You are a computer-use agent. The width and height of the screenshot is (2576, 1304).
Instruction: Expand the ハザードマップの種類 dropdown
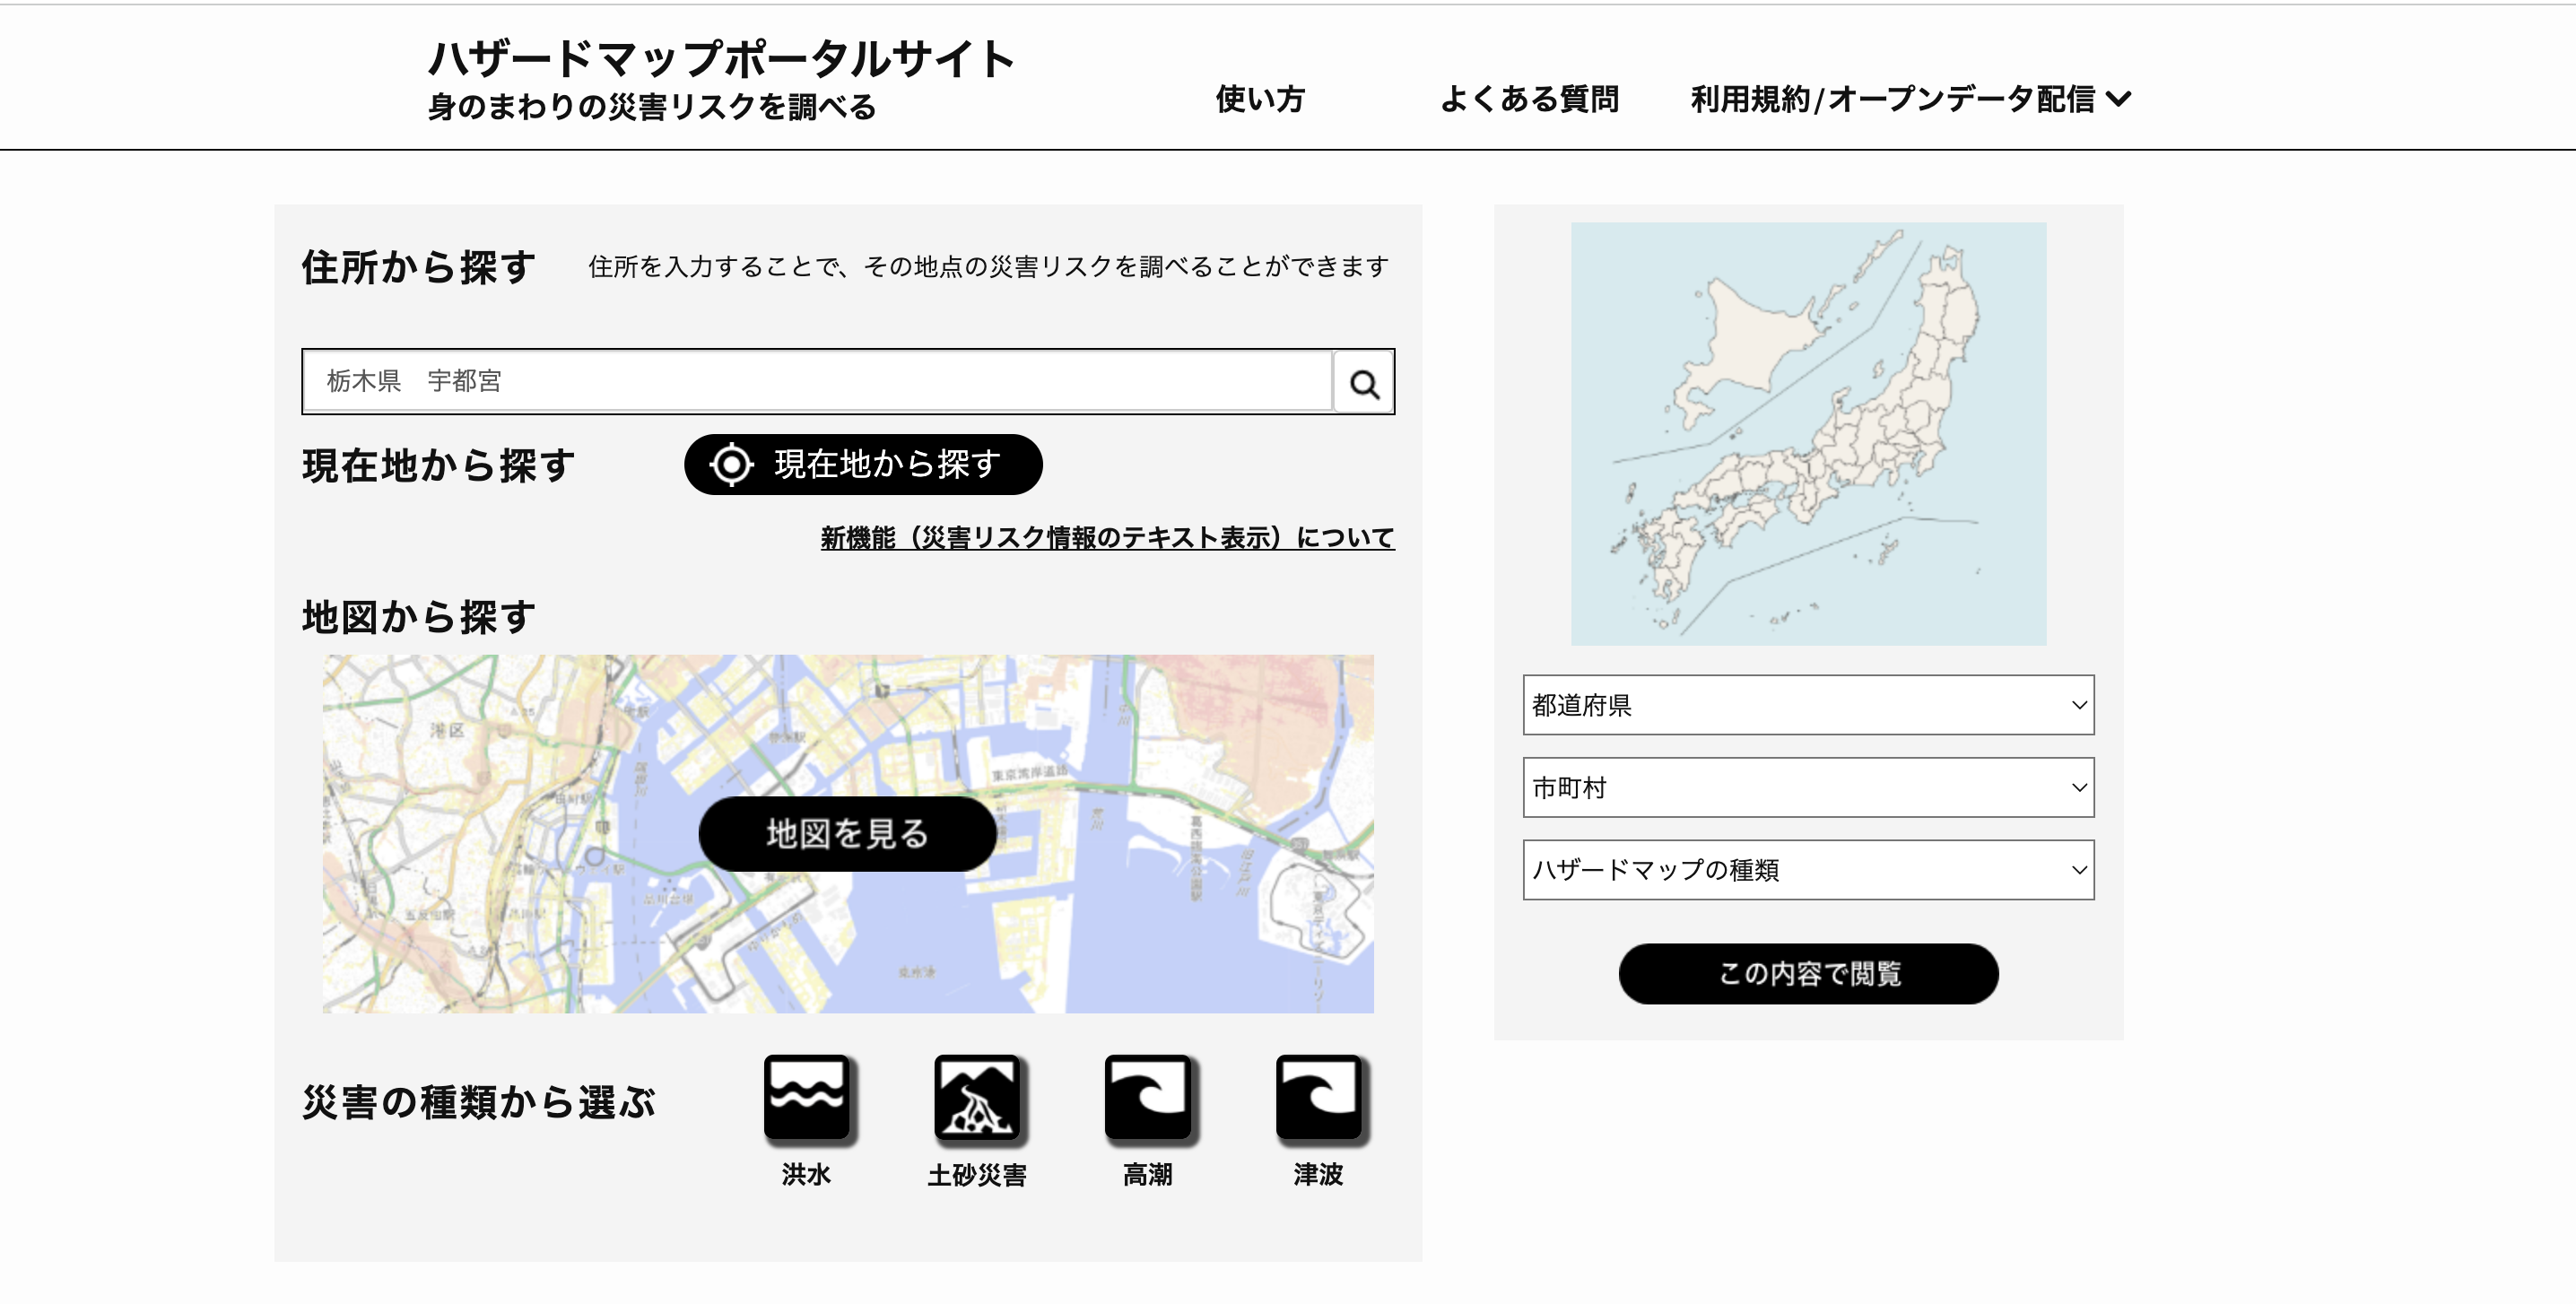(1807, 870)
